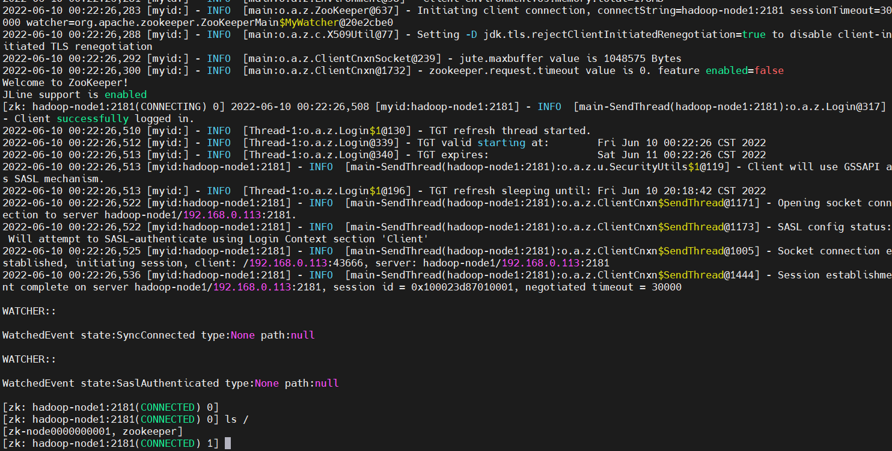This screenshot has height=451, width=892.
Task: Click the timestamp '00:22:26,300'
Action: pos(105,70)
